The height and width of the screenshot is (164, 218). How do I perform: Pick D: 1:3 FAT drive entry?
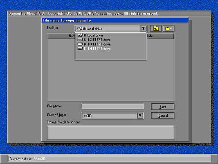pos(110,44)
